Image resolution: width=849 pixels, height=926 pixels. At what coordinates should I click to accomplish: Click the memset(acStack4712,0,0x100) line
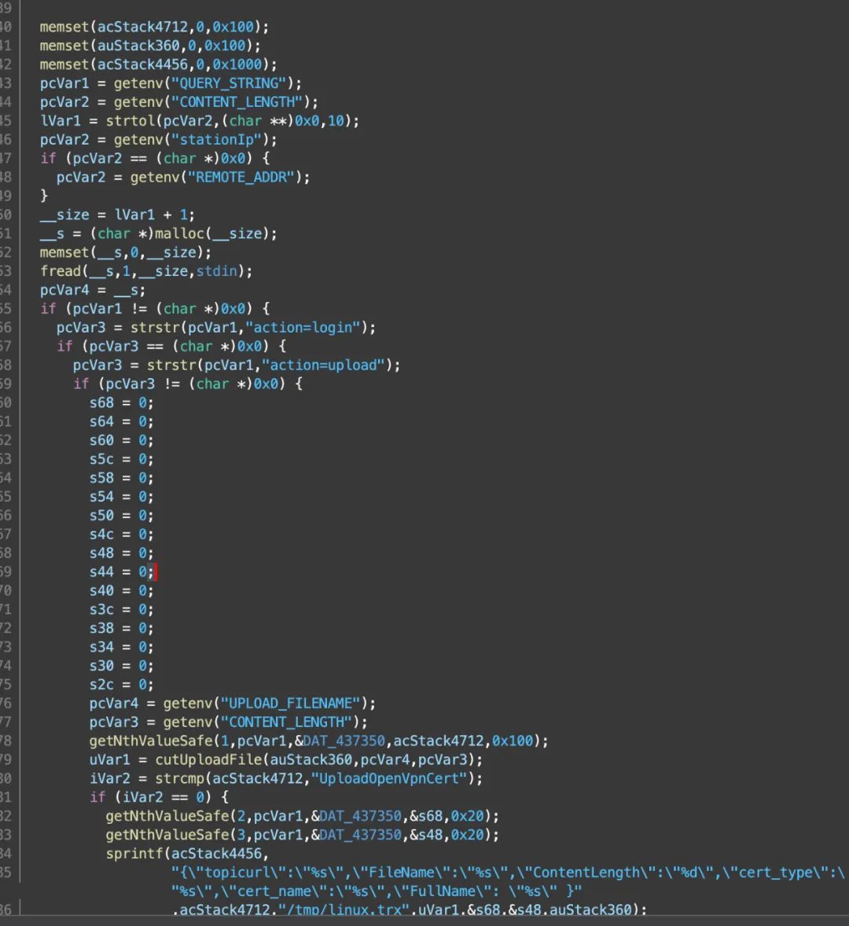154,28
